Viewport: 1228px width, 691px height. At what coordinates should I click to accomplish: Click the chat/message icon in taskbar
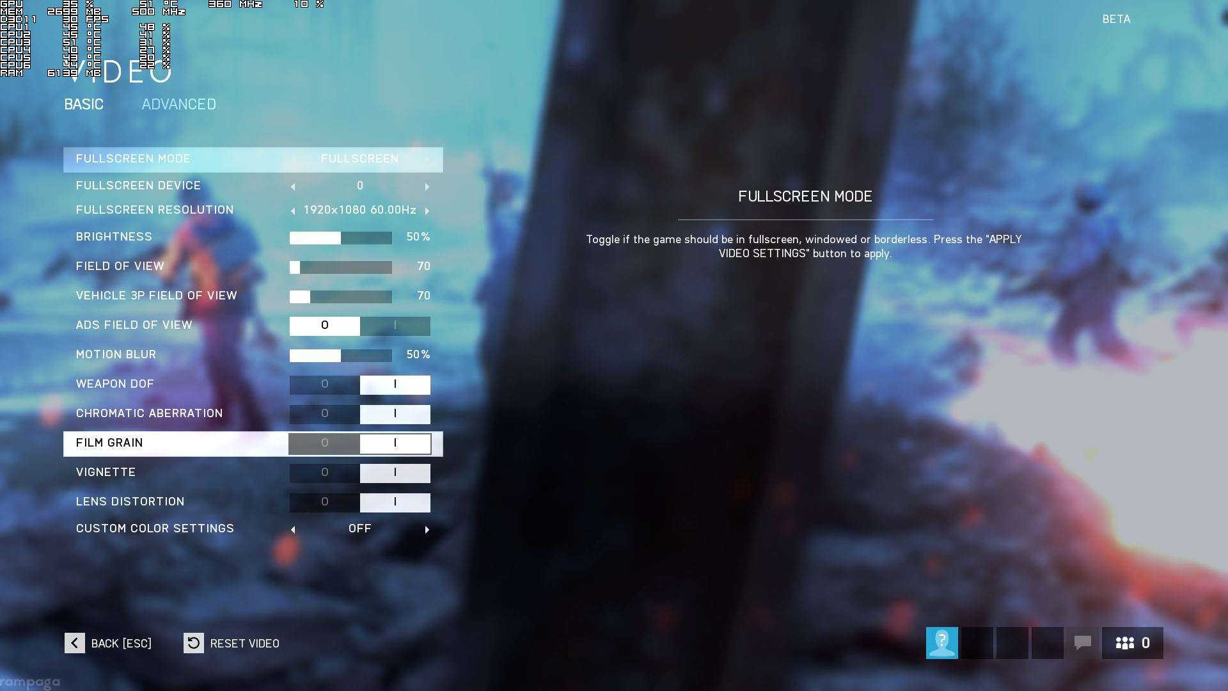tap(1083, 643)
